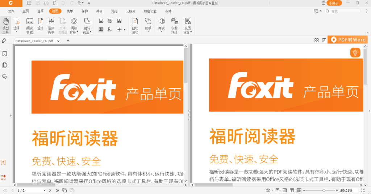Click the Find (查找) search field
371x194 pixels.
[x=342, y=11]
